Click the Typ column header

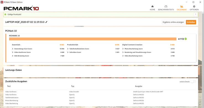click(73, 86)
